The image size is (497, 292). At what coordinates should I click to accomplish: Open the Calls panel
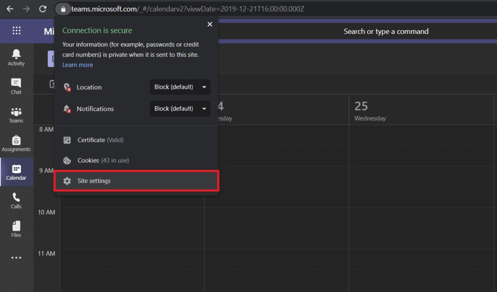(x=16, y=201)
